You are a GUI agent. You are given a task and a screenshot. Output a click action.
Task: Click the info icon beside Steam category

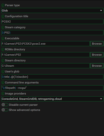click(x=3, y=27)
